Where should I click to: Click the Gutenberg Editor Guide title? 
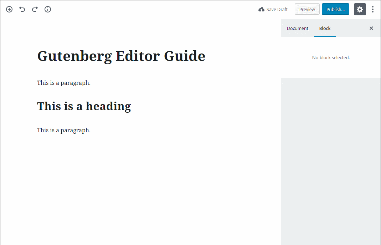121,56
